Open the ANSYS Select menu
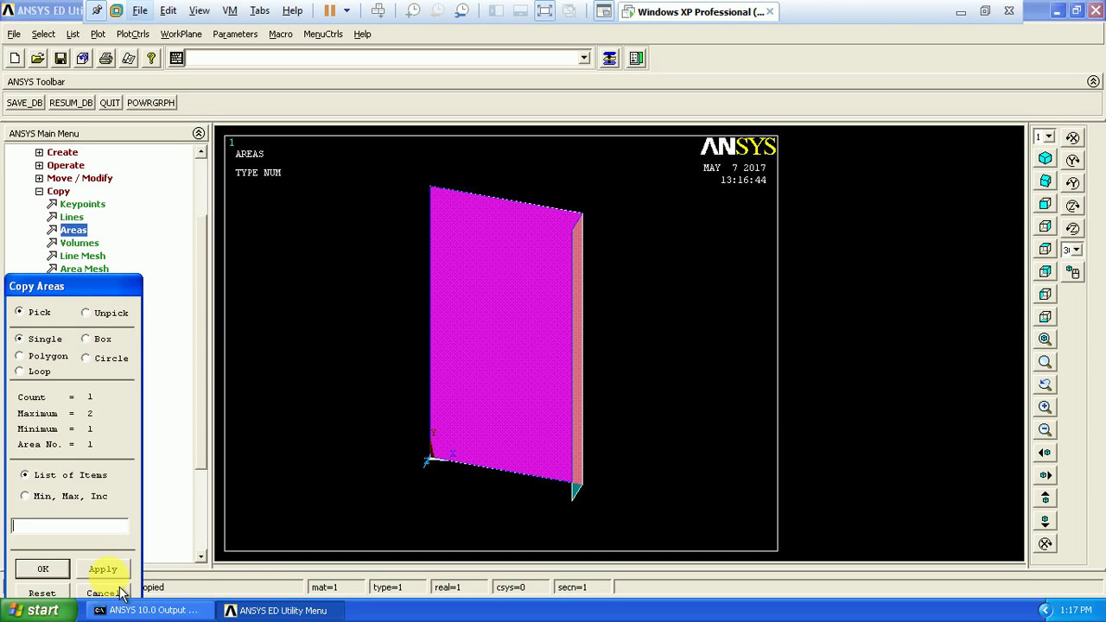 (43, 34)
